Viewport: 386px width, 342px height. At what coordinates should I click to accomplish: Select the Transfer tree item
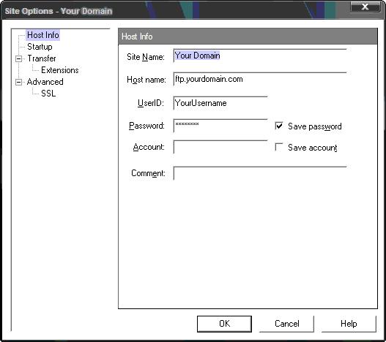[42, 58]
